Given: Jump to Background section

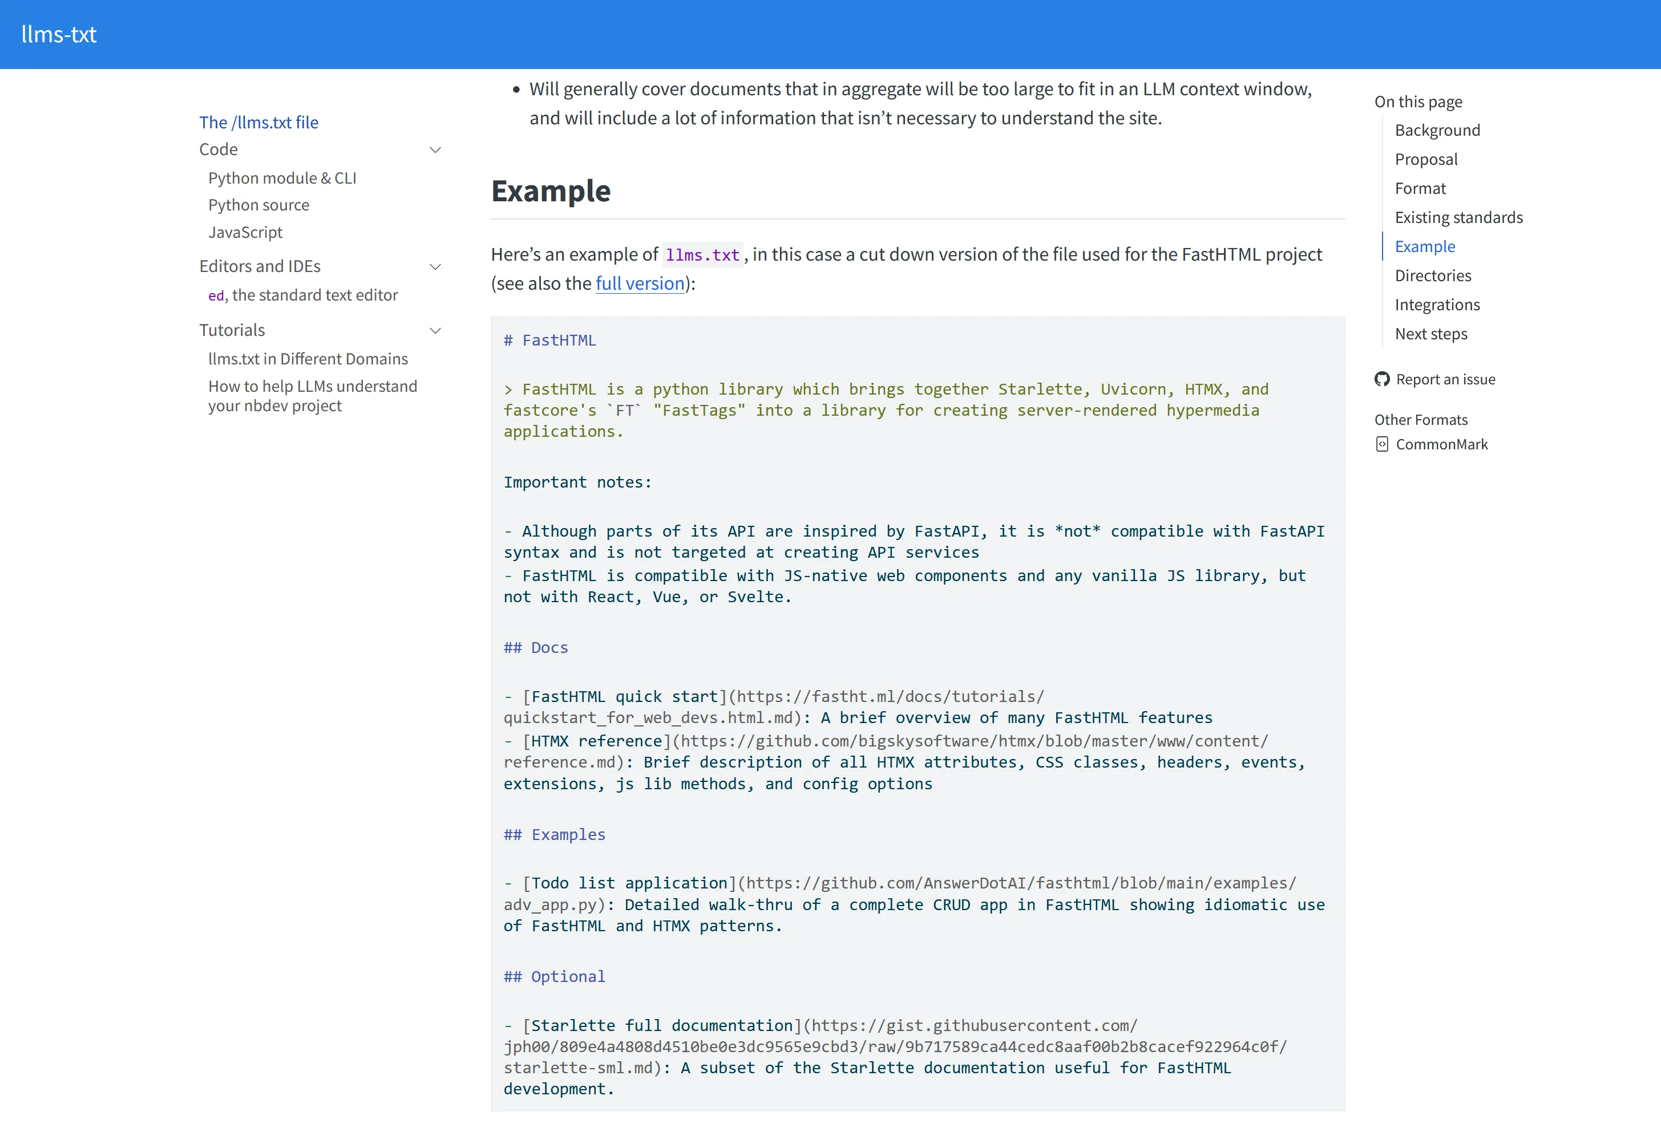Looking at the screenshot, I should click(x=1437, y=130).
